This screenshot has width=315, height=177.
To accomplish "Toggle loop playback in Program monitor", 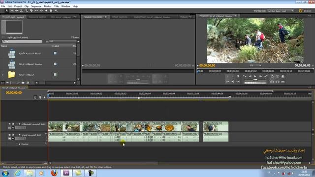I will coord(272,77).
